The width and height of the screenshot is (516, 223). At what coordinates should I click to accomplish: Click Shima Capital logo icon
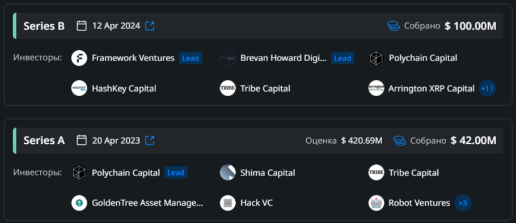[x=228, y=173]
